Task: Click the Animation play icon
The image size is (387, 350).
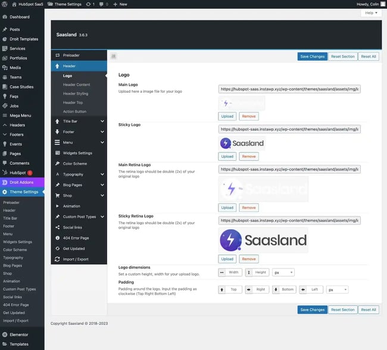Action: click(58, 206)
